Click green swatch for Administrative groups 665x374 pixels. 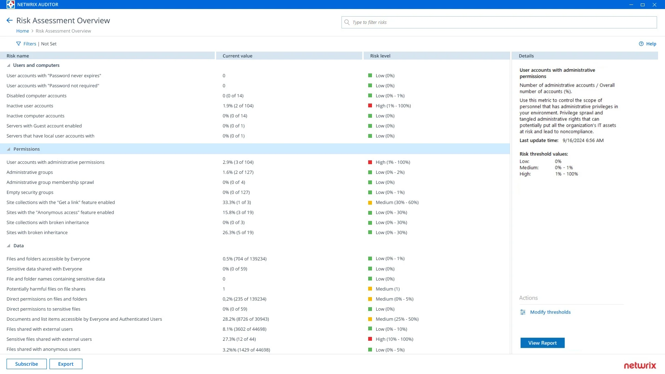370,172
